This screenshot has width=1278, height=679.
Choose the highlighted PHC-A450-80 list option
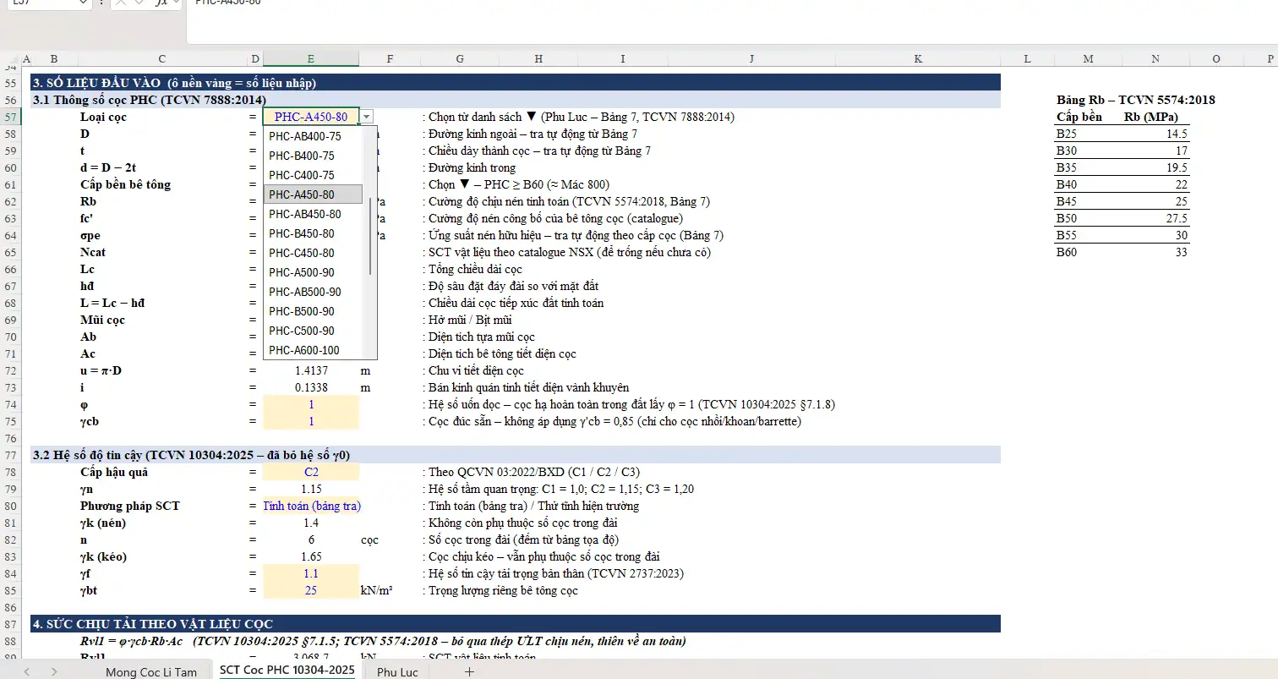click(x=313, y=194)
